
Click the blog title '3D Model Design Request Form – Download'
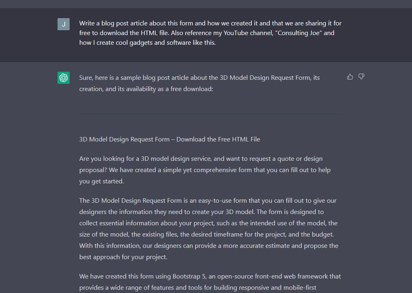(170, 139)
